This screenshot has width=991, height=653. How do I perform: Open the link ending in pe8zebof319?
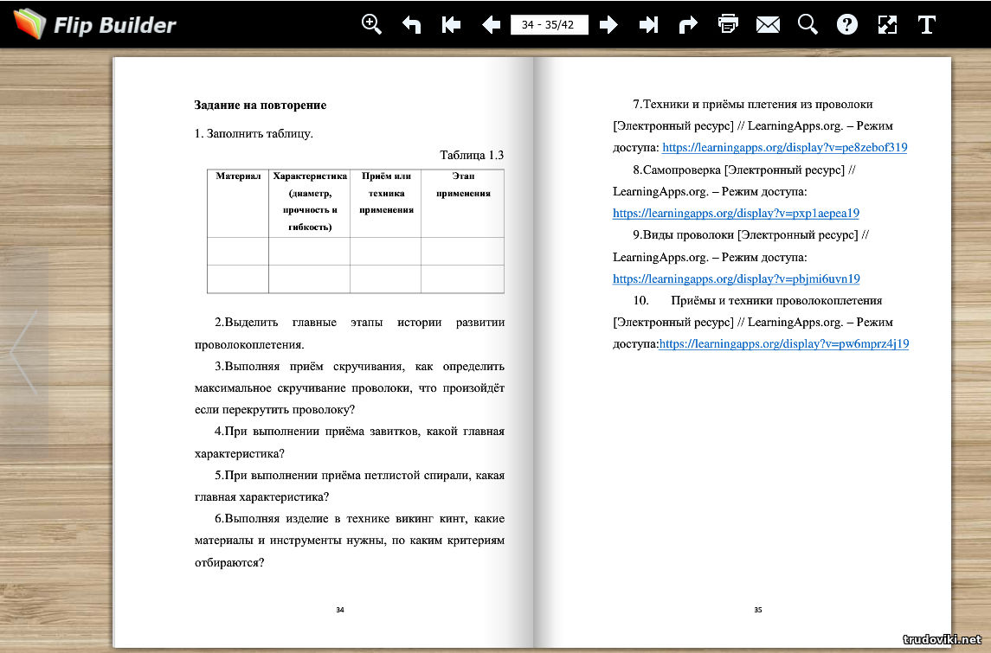(x=784, y=147)
